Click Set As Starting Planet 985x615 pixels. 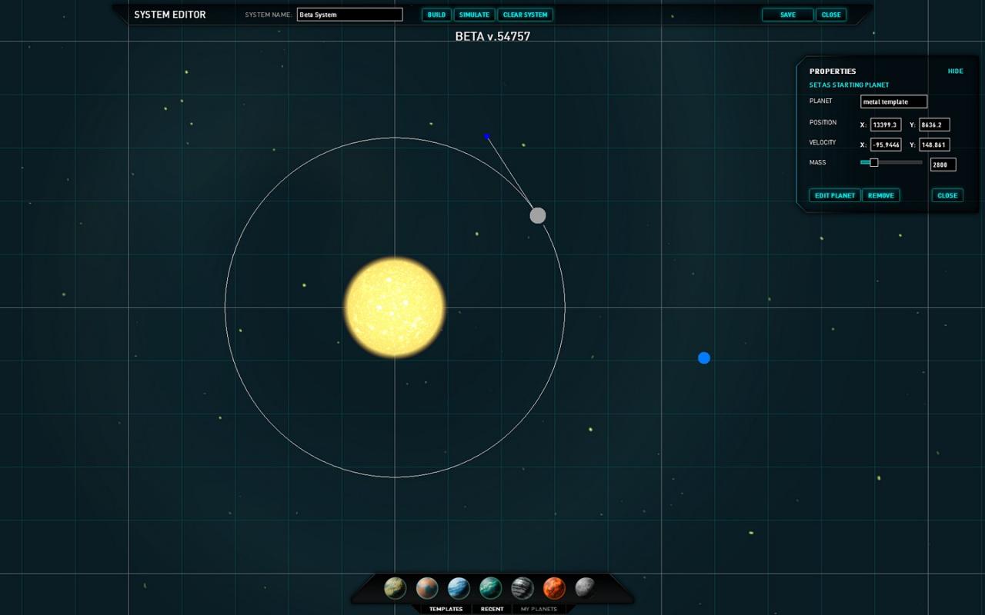(849, 85)
